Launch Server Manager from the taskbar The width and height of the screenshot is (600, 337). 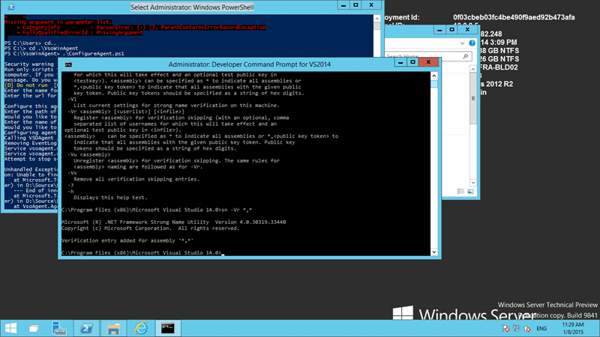point(59,328)
